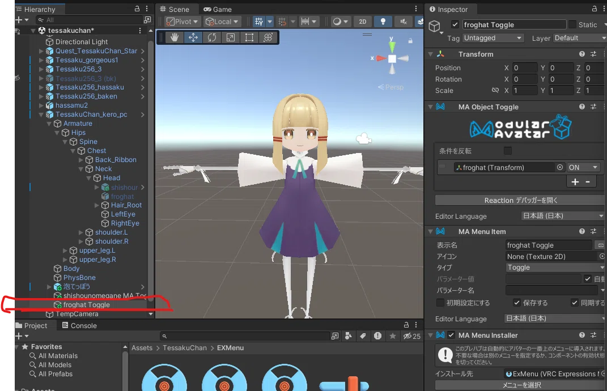Open the Transform component help
Screen dimensions: 607x391
(582, 54)
